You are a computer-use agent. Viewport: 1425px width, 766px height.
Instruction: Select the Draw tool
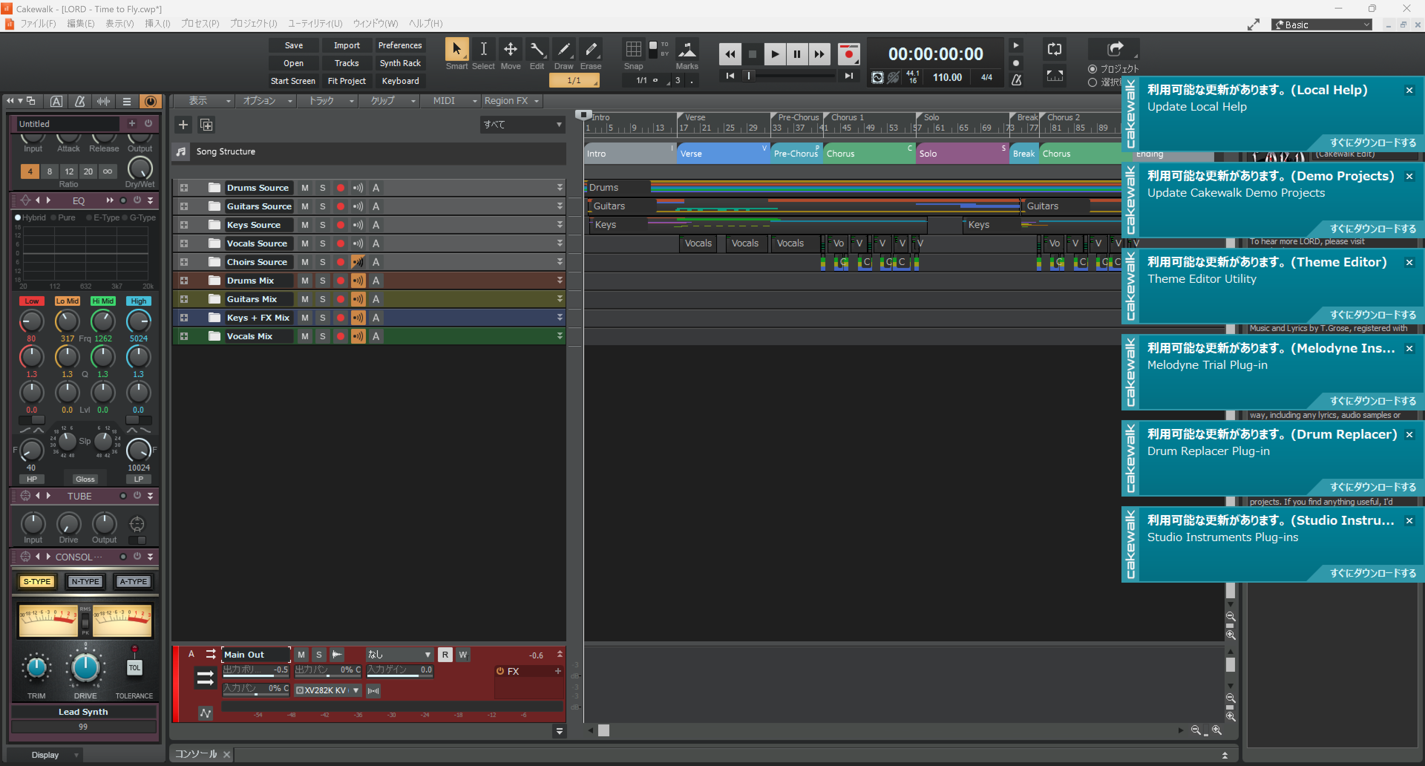pyautogui.click(x=564, y=54)
